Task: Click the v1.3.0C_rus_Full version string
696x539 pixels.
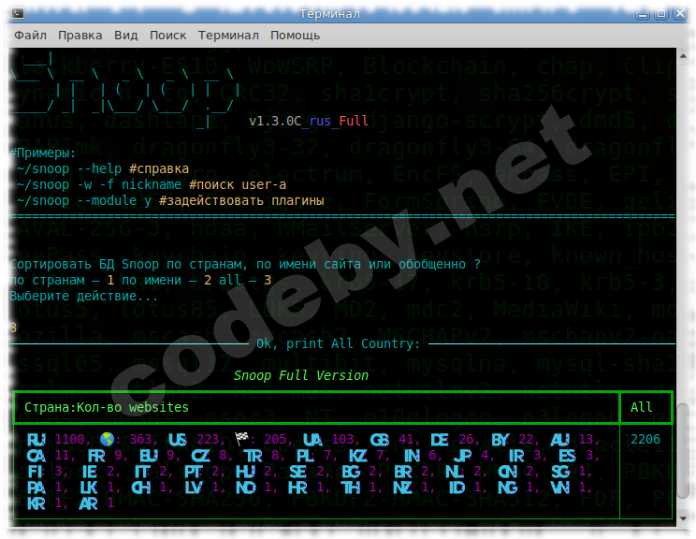Action: tap(309, 121)
